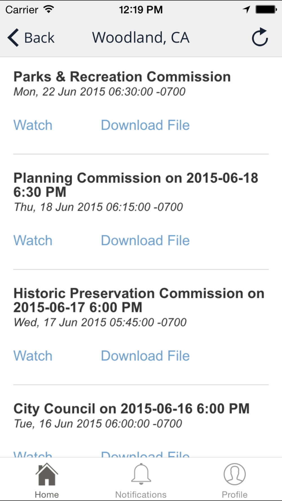
Task: Watch the Historic Preservation Commission meeting
Action: pyautogui.click(x=33, y=356)
